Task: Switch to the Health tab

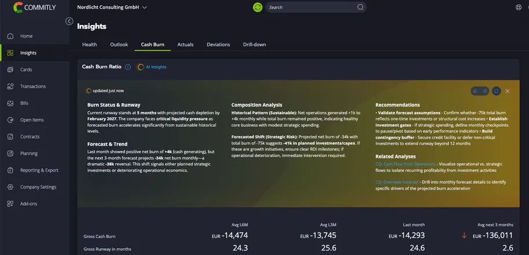Action: 89,45
